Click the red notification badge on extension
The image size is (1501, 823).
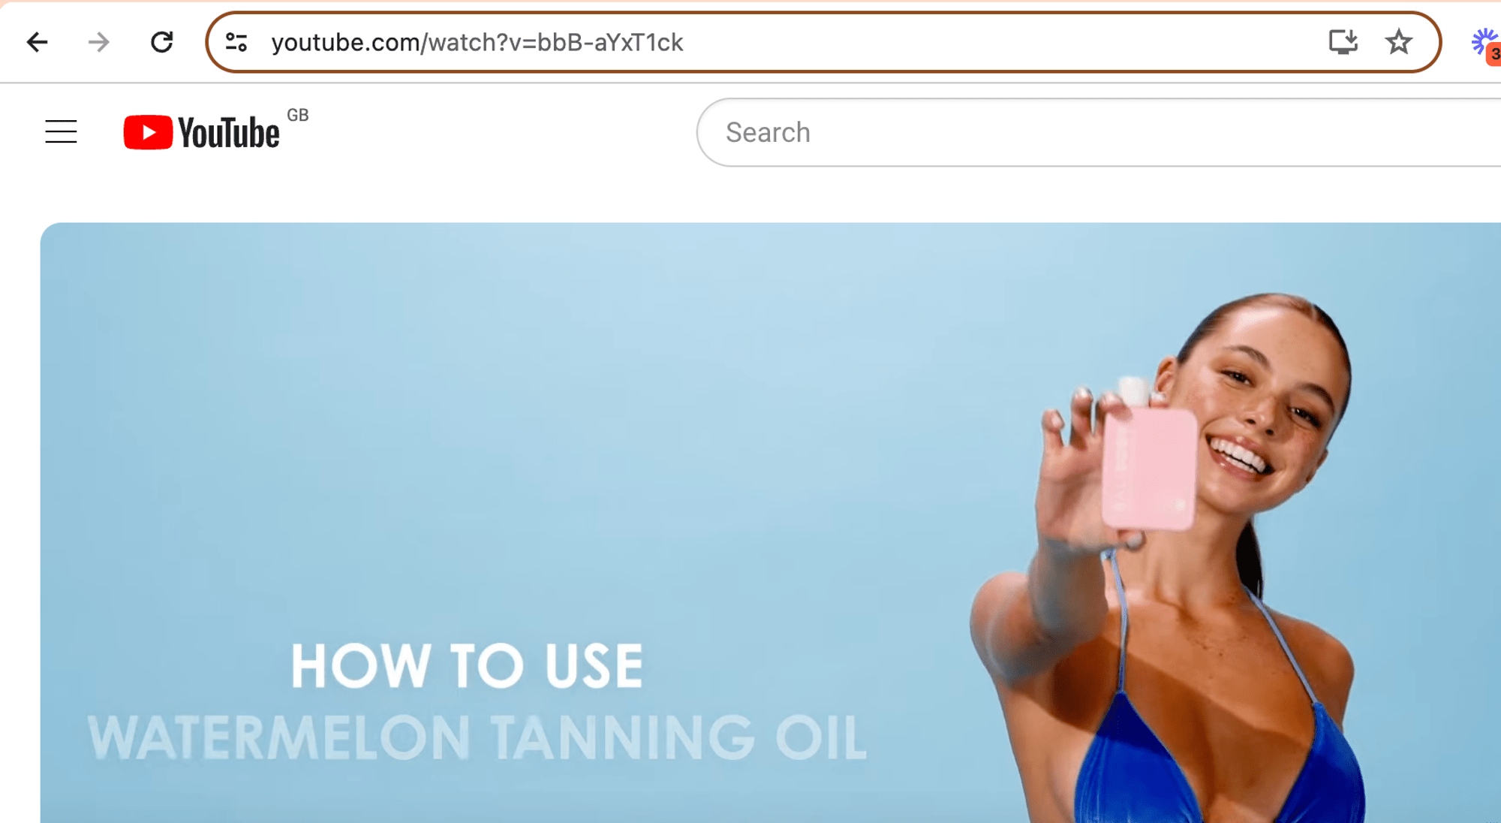tap(1494, 54)
